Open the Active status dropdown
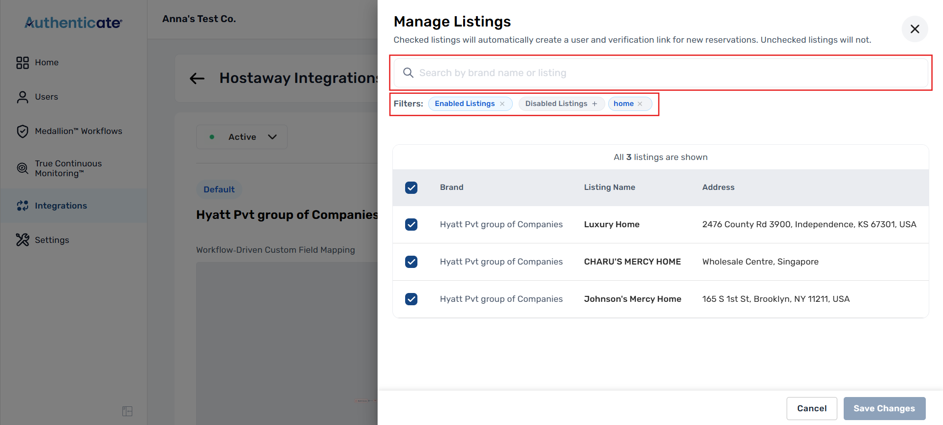The width and height of the screenshot is (943, 425). click(x=242, y=137)
